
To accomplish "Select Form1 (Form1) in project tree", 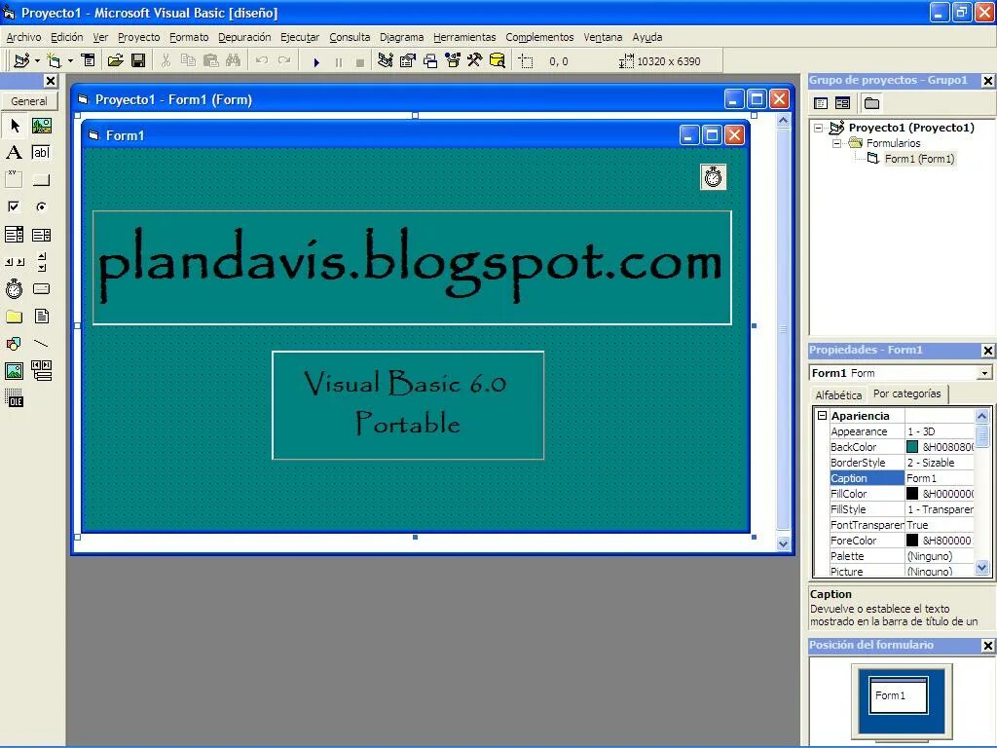I will click(919, 159).
